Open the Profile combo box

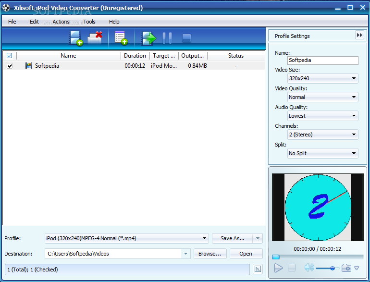coord(127,238)
